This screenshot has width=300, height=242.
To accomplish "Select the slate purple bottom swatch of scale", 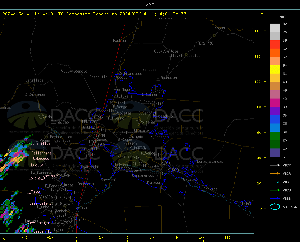I will (x=275, y=153).
